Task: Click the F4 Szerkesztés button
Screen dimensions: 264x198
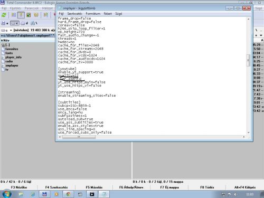Action: pyautogui.click(x=56, y=187)
